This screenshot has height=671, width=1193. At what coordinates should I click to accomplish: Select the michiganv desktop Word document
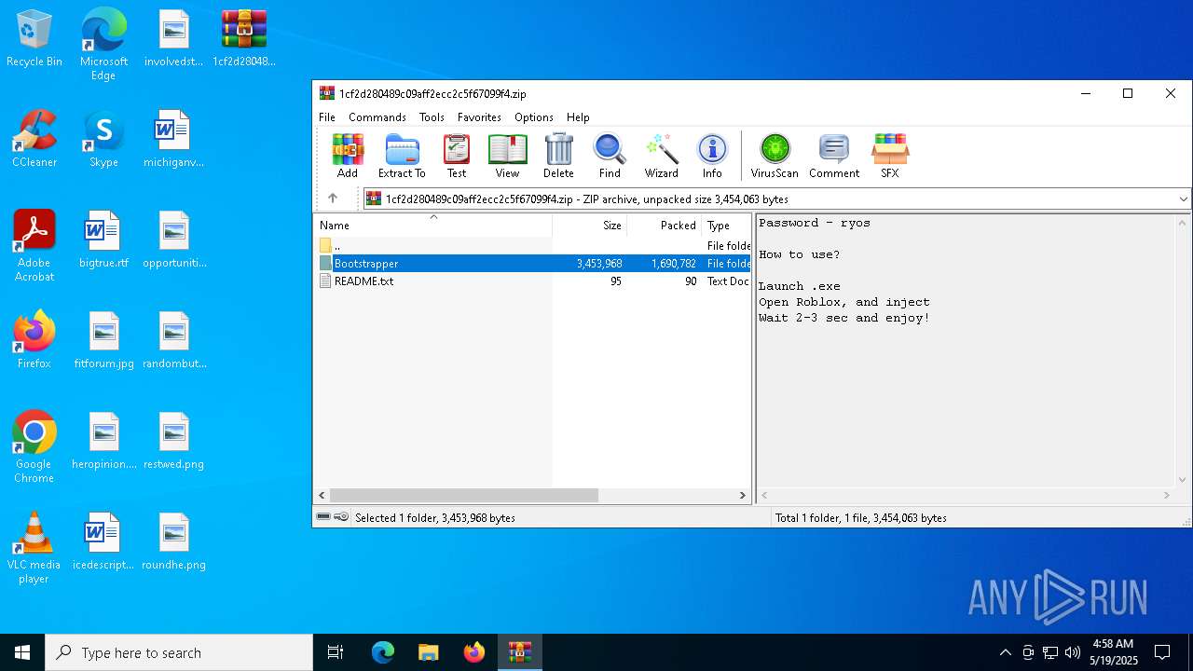tap(174, 140)
